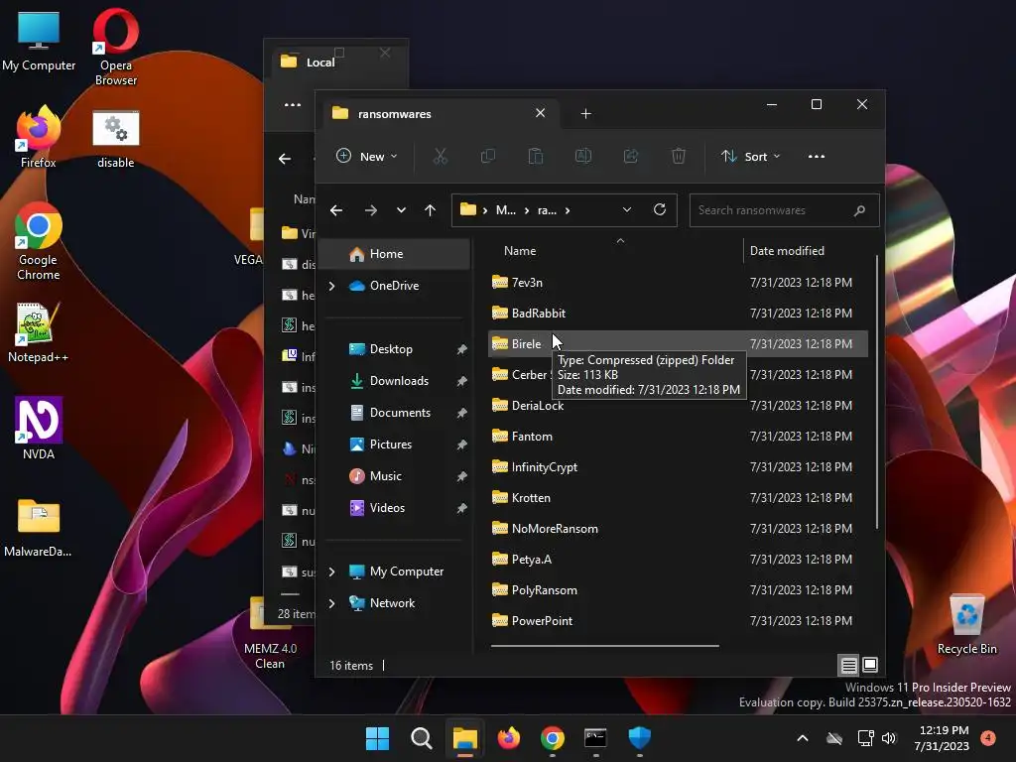This screenshot has height=762, width=1016.
Task: Select the Fantom zipped folder
Action: [x=677, y=437]
